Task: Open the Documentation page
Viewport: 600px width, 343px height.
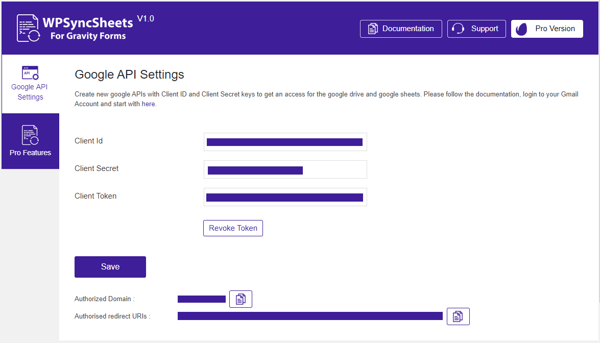Action: (401, 29)
